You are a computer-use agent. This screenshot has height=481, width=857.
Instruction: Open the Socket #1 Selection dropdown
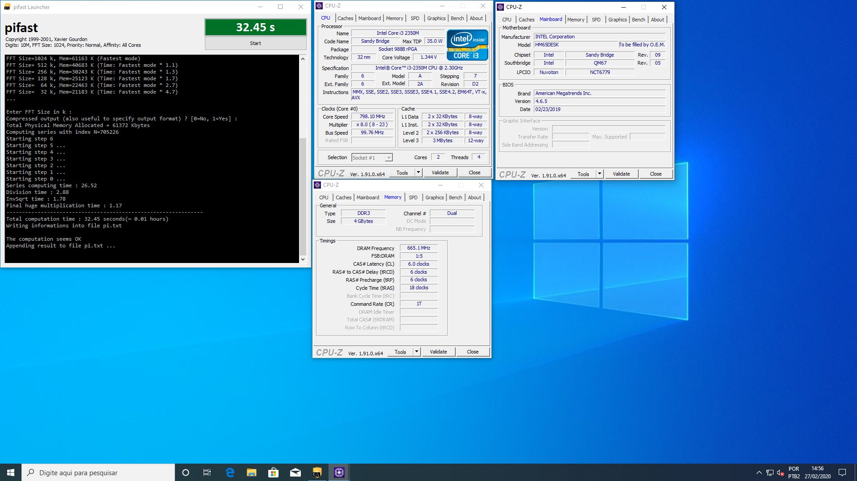coord(372,158)
